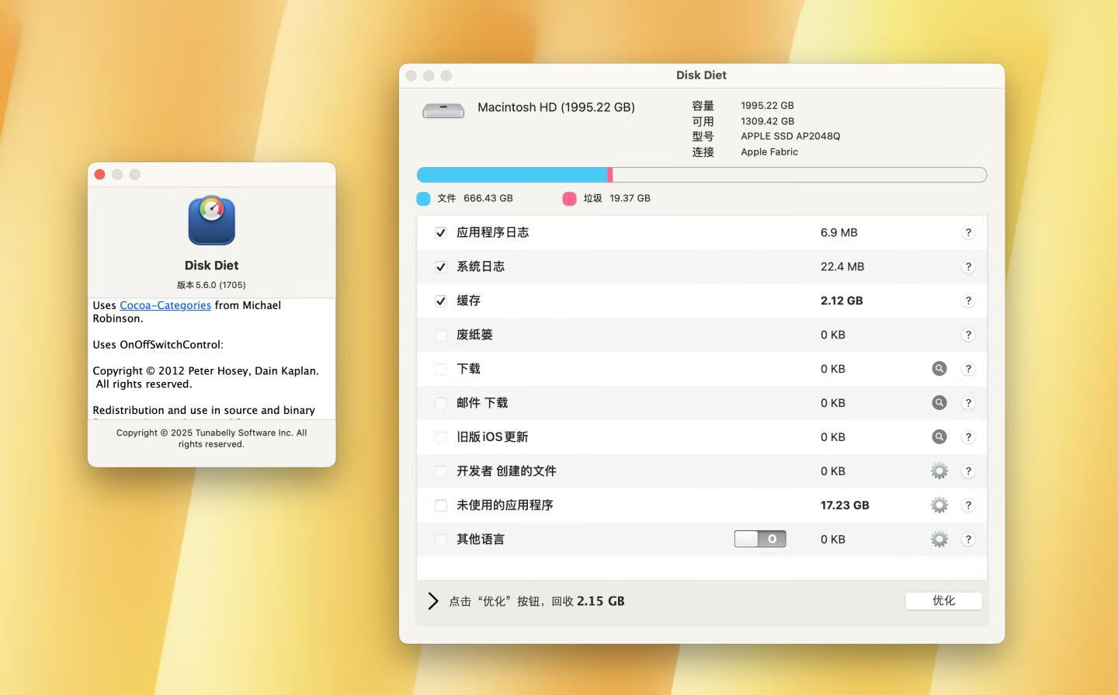Click the 17.23 GB unused apps value

coord(845,506)
